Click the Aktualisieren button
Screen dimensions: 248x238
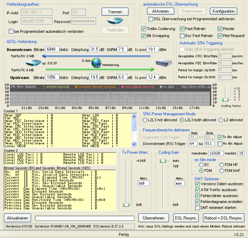coord(17,218)
